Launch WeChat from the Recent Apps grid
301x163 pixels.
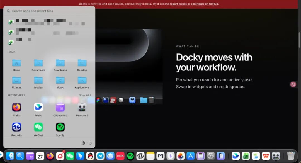click(x=38, y=127)
